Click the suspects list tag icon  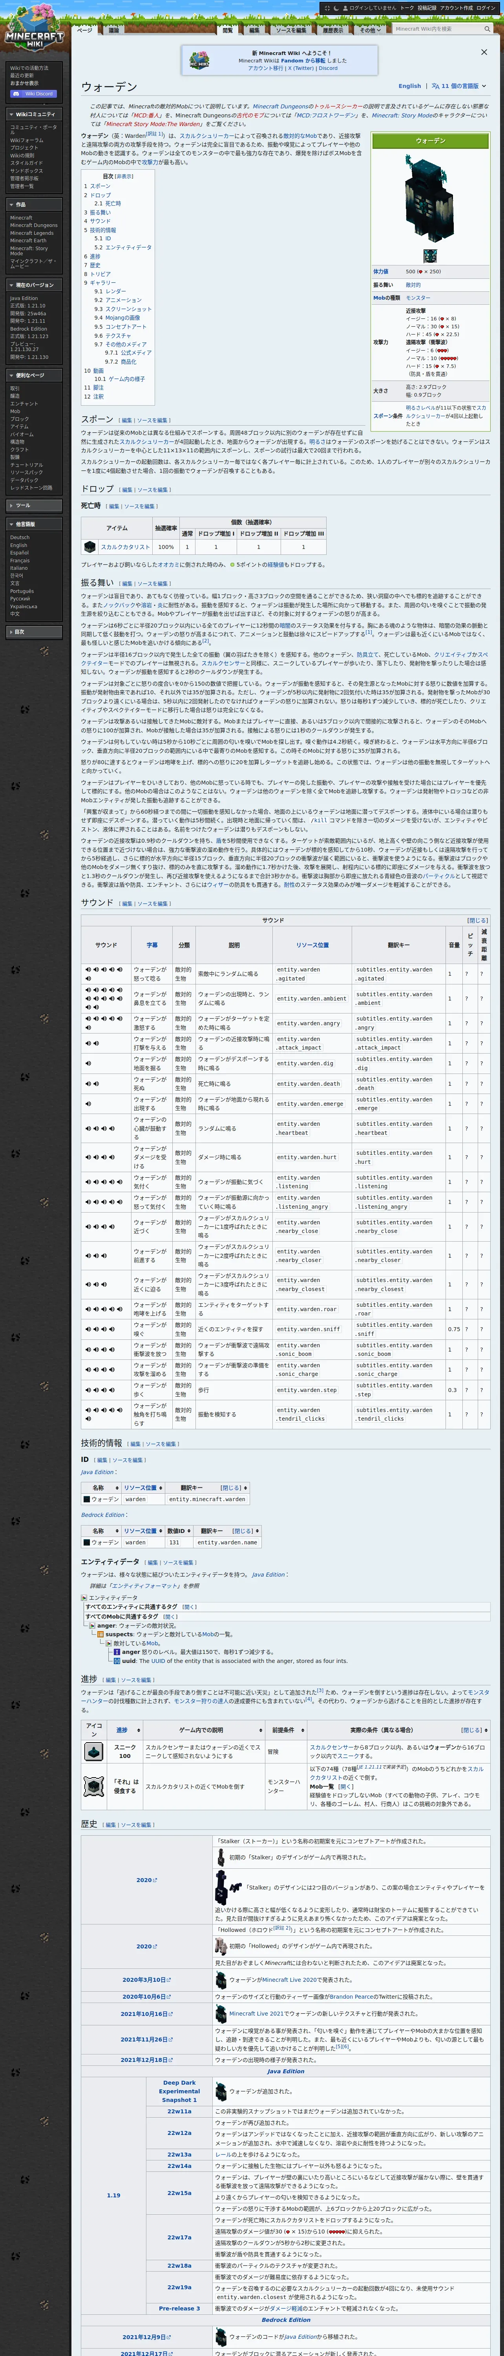pyautogui.click(x=100, y=1634)
